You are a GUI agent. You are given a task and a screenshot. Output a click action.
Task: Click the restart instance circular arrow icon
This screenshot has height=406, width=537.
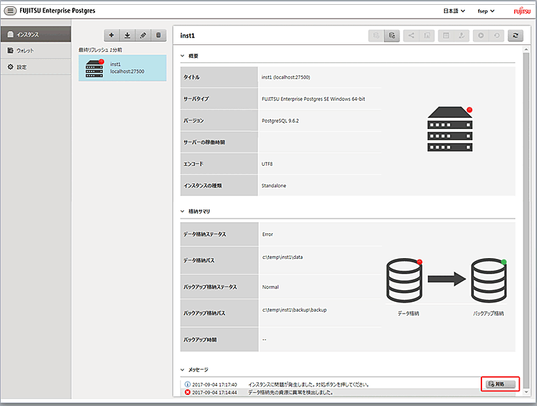point(497,35)
